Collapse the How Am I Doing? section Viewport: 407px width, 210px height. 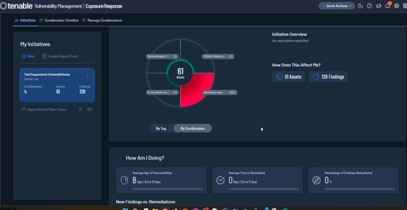[x=120, y=158]
